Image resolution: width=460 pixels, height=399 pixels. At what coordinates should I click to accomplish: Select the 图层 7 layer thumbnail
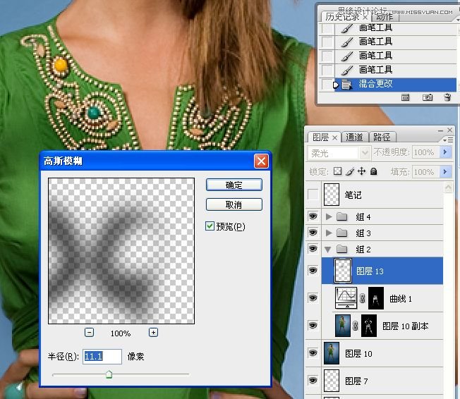pos(332,381)
